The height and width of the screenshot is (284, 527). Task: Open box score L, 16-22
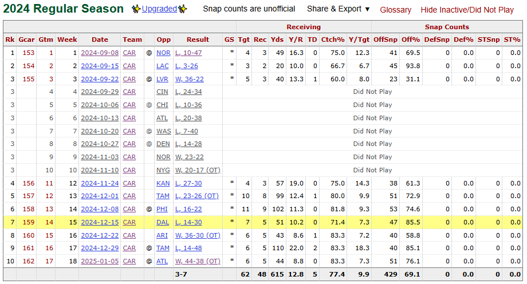(x=188, y=209)
